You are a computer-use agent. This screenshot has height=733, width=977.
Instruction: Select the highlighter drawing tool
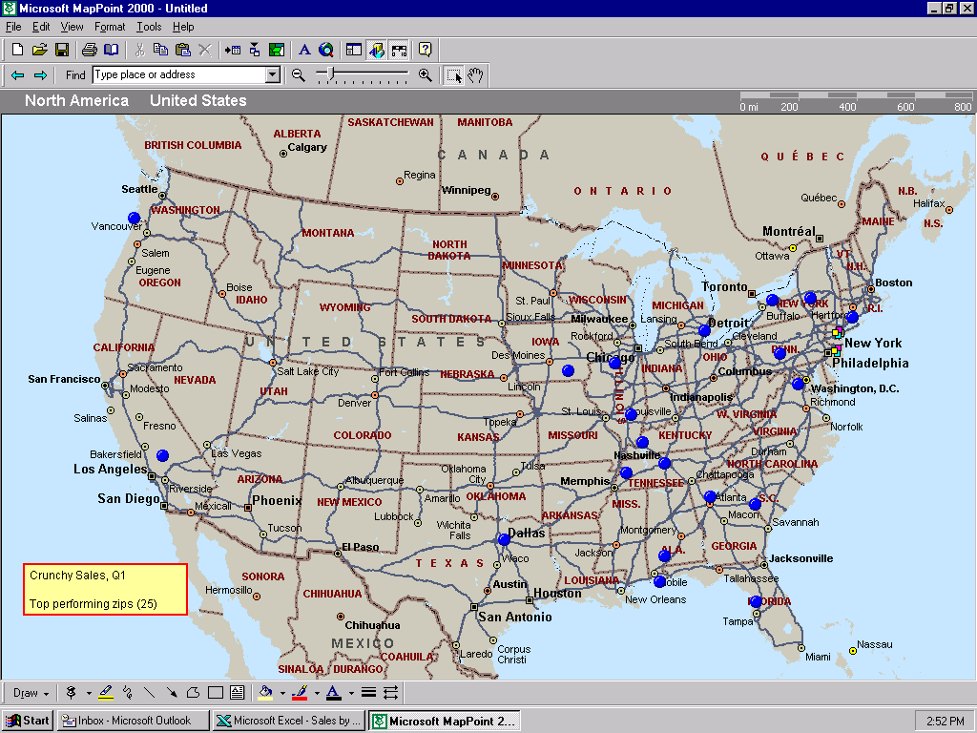tap(106, 693)
